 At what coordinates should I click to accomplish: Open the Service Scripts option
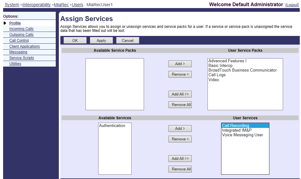(x=22, y=58)
